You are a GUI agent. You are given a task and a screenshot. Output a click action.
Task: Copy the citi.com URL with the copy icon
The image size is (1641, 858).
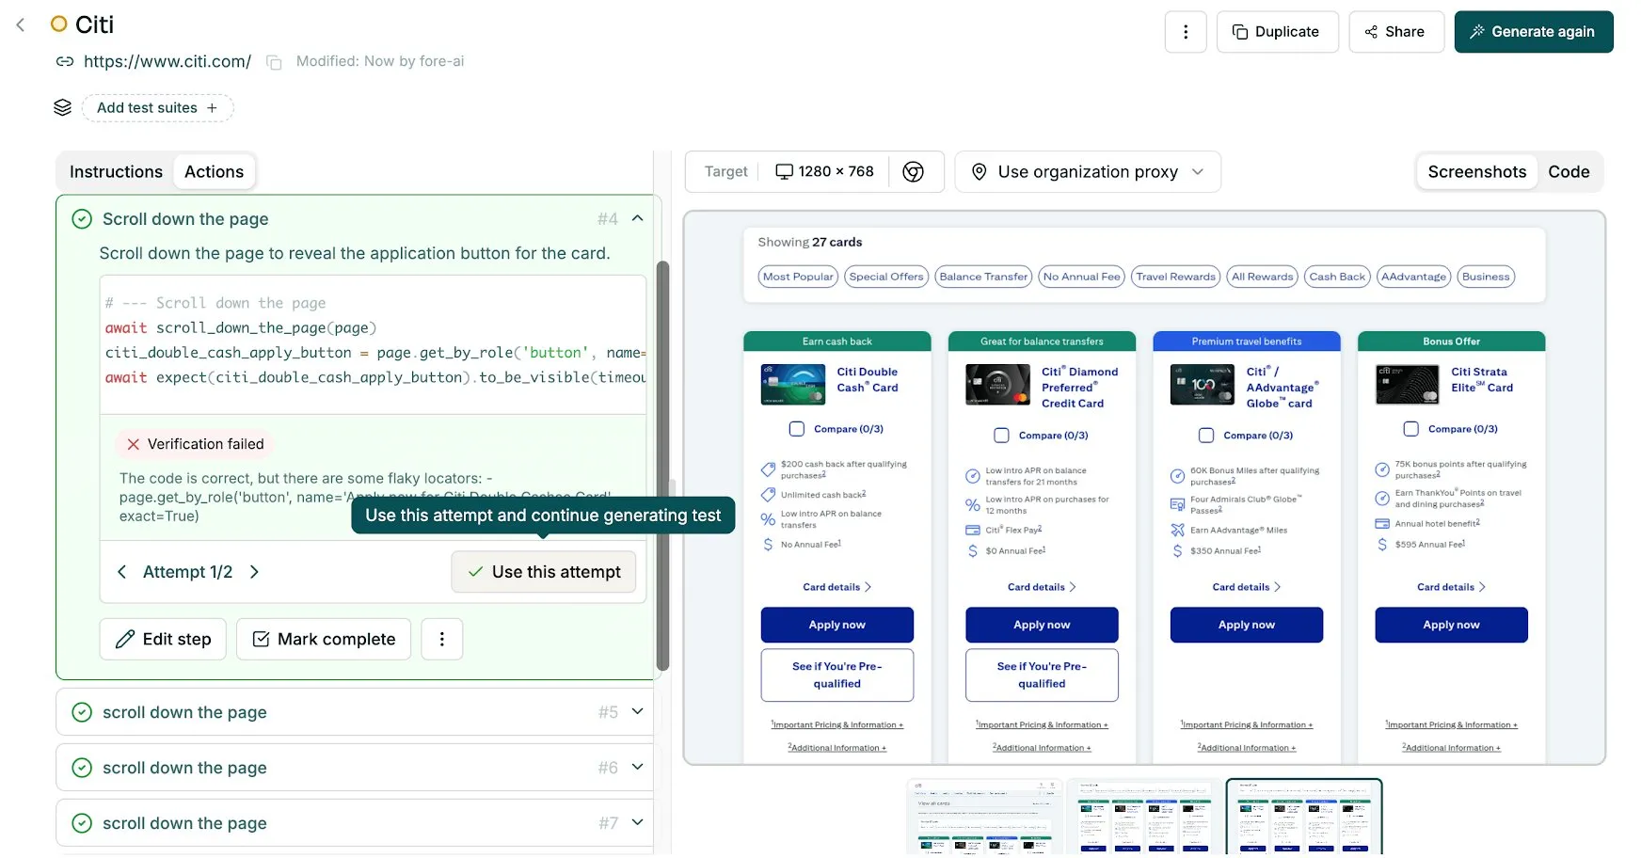(x=274, y=62)
